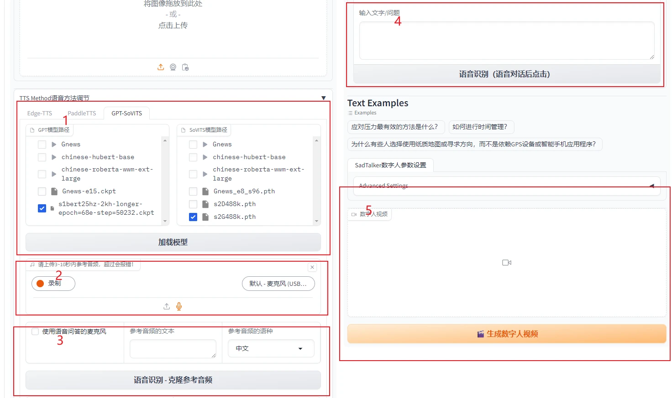Viewport: 672px width, 398px height.
Task: Click the s1bert25hz ckpt file icon
Action: 52,208
